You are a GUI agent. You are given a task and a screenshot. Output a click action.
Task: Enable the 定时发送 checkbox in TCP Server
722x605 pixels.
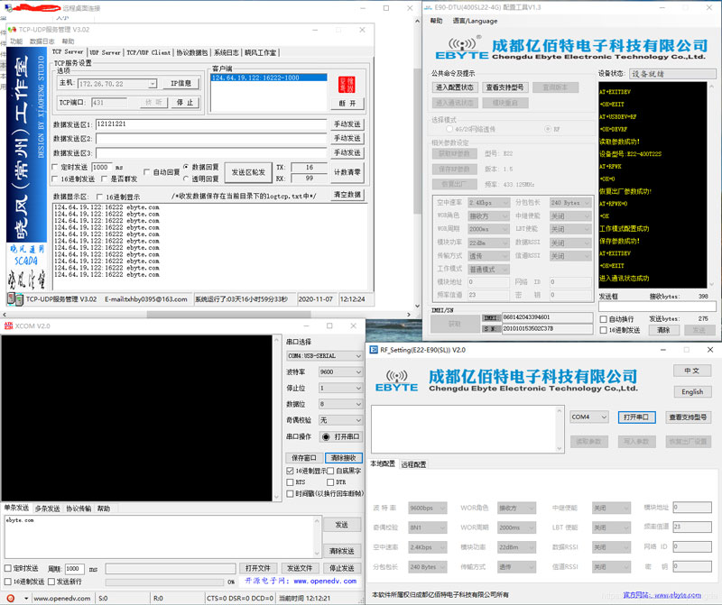[x=57, y=168]
